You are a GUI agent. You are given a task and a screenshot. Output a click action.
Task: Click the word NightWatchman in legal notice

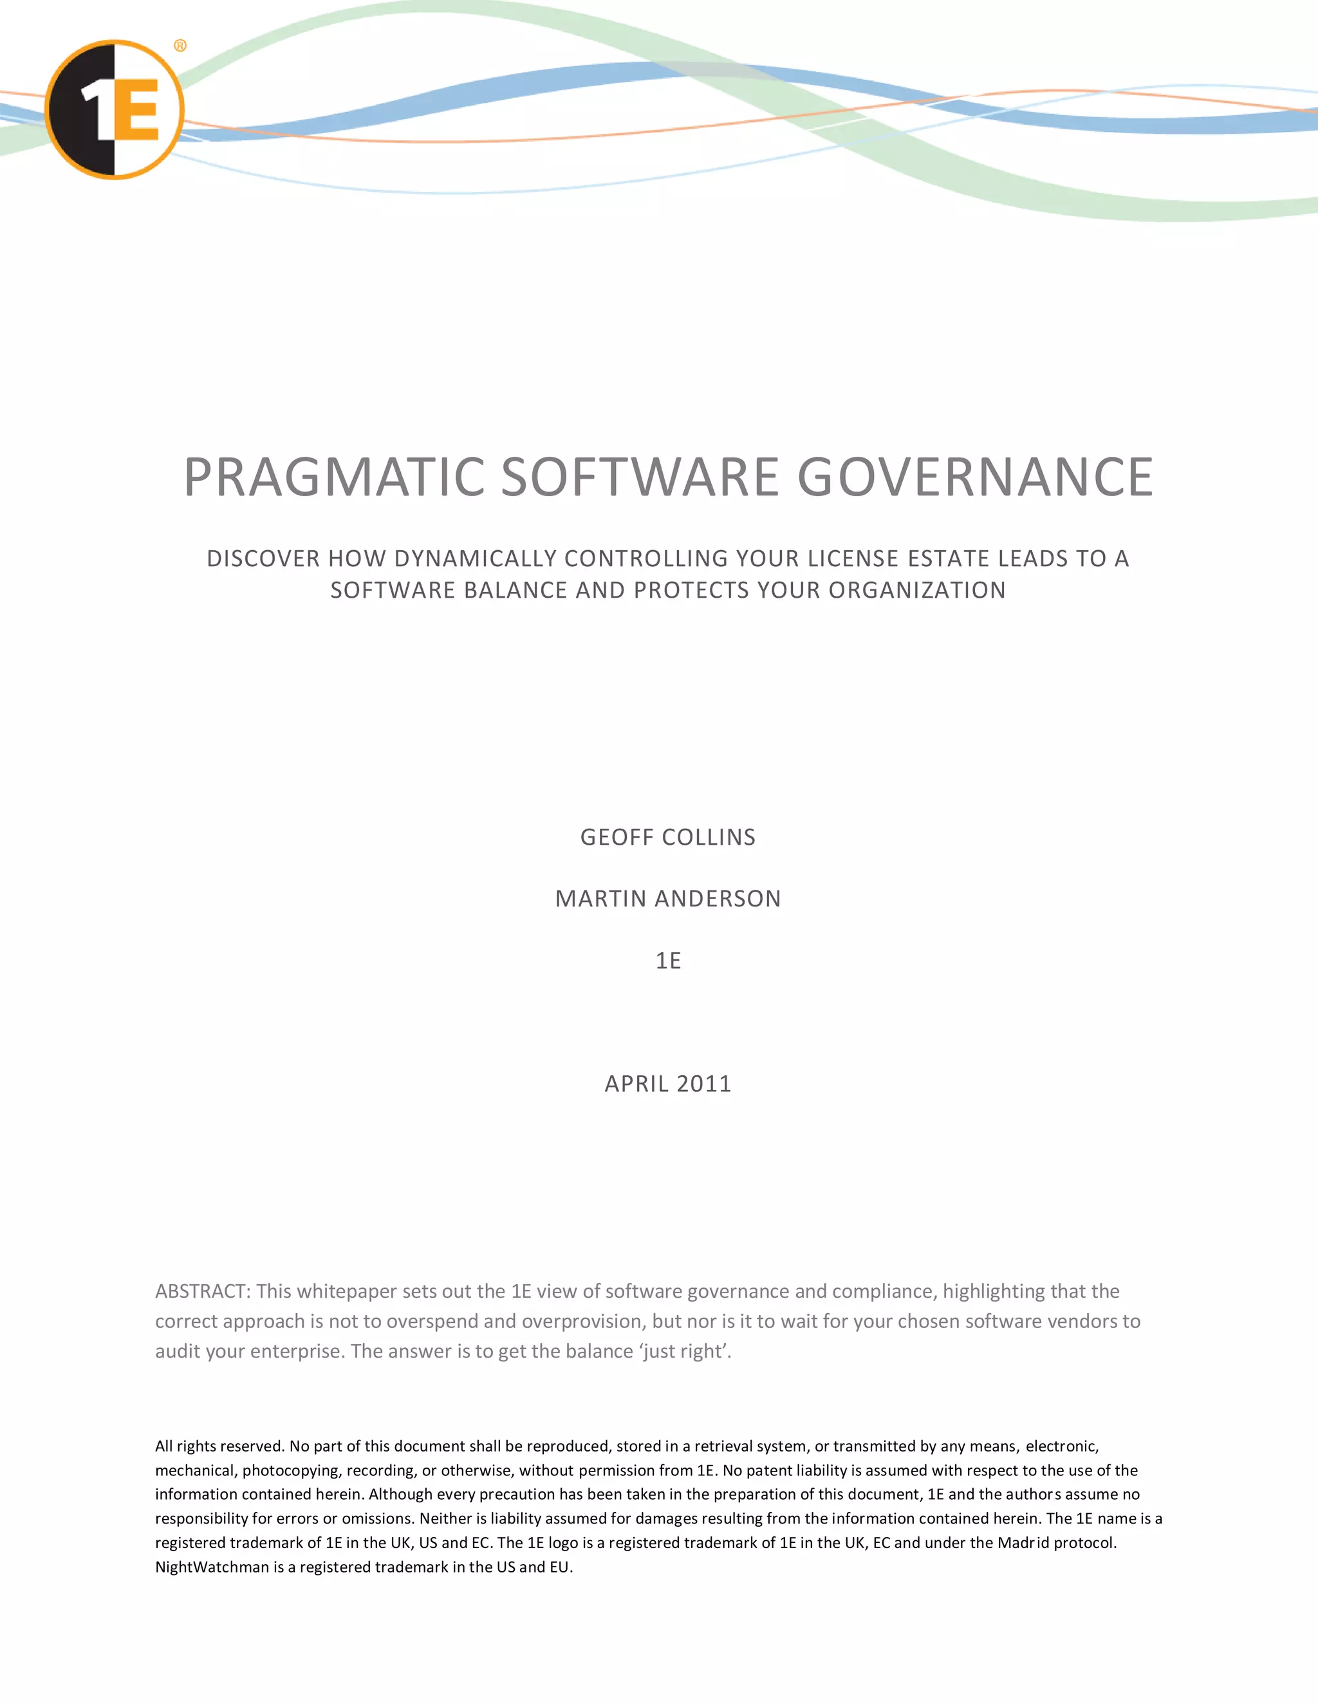point(212,1567)
